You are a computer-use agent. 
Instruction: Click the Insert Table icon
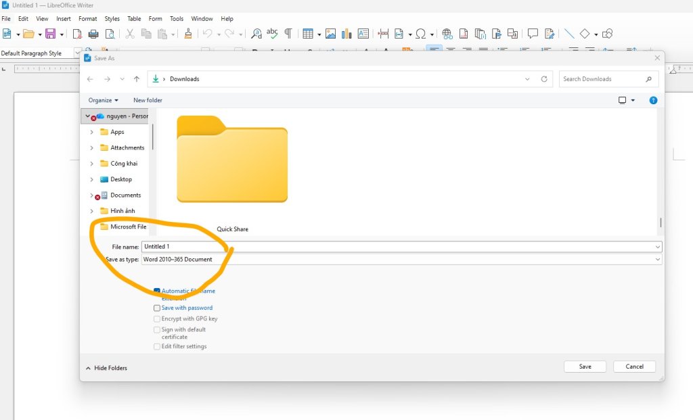point(308,34)
